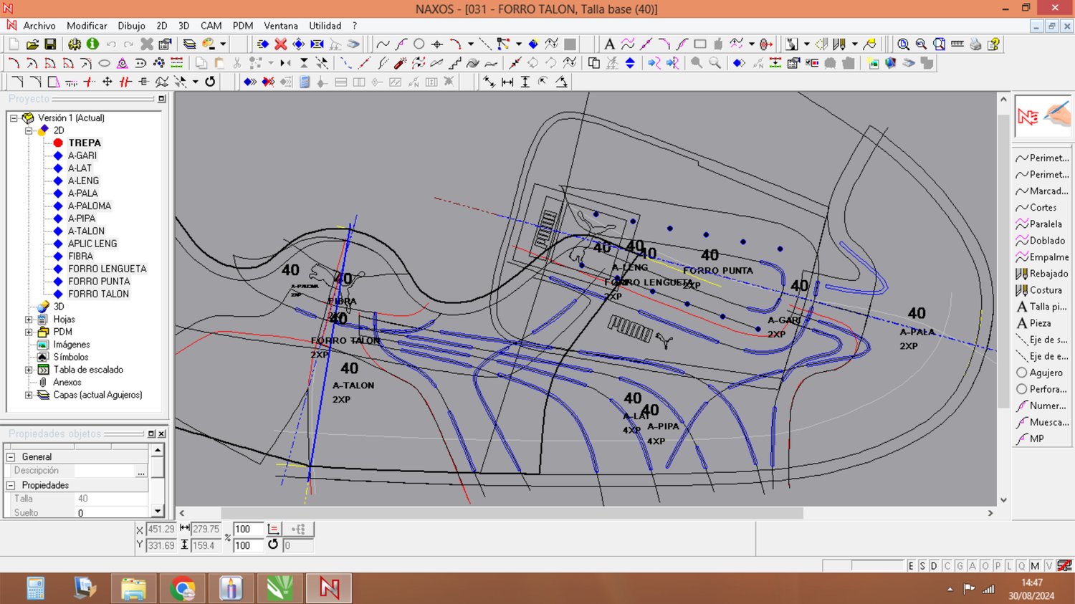Screen dimensions: 1075x604
Task: Open Chrome from the taskbar
Action: click(183, 589)
